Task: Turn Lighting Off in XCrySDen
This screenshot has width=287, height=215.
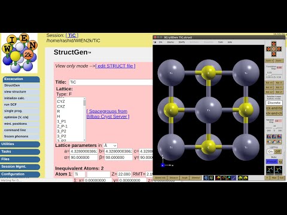Action: [x=277, y=152]
